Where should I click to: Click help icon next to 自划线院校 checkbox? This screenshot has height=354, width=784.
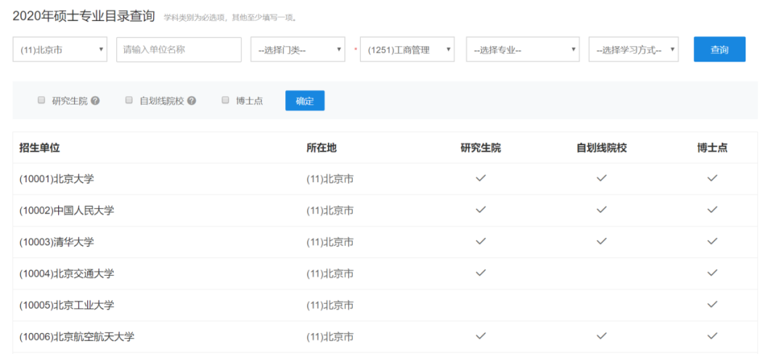(x=192, y=101)
